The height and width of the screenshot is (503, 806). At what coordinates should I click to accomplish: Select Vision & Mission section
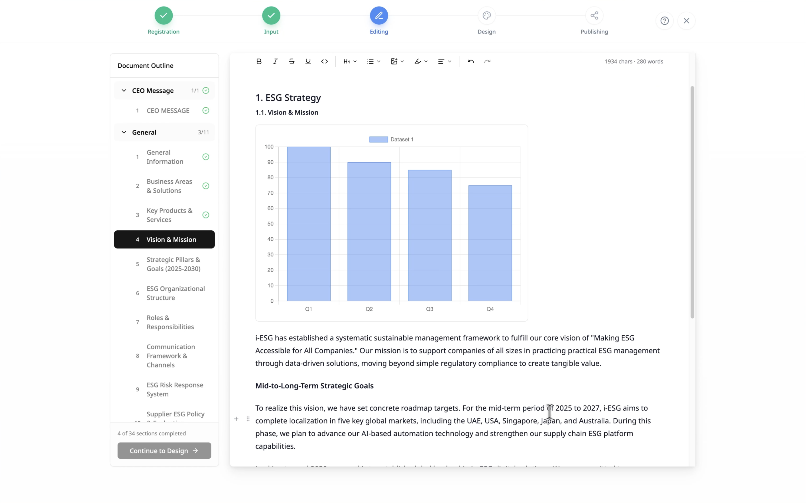164,239
